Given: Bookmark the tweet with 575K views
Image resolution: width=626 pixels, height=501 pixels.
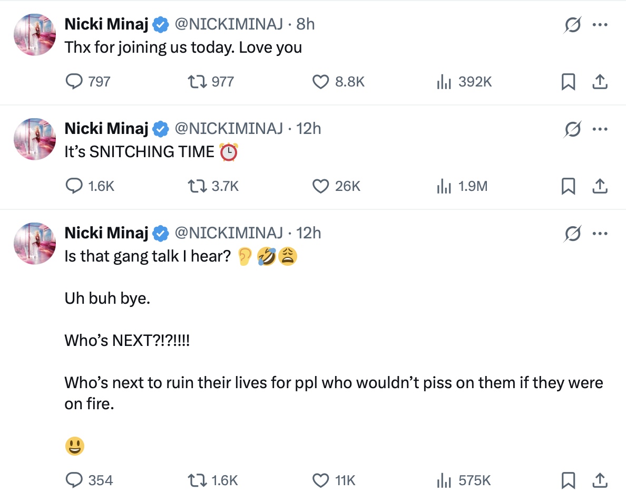Looking at the screenshot, I should [568, 480].
